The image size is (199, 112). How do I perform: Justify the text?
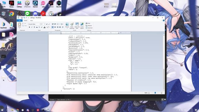pyautogui.click(x=60, y=27)
